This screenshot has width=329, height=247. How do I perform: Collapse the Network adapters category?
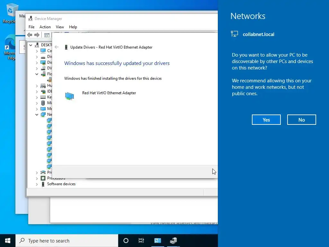37,115
